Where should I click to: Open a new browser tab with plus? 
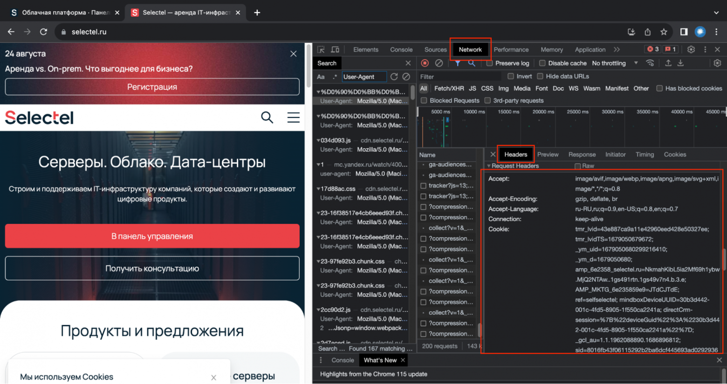tap(257, 13)
